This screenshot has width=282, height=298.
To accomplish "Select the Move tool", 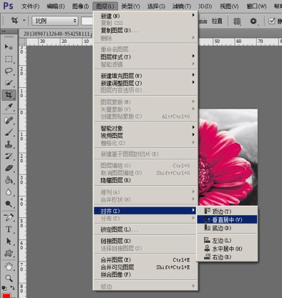I will coord(8,47).
